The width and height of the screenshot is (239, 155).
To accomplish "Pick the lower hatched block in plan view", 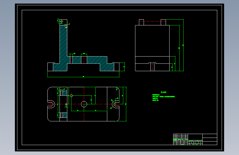I will pos(63,115).
